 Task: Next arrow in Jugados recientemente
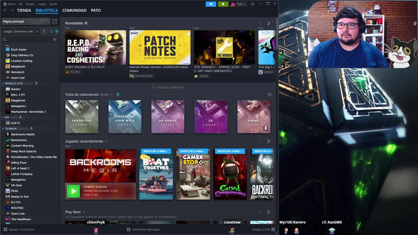pos(268,141)
